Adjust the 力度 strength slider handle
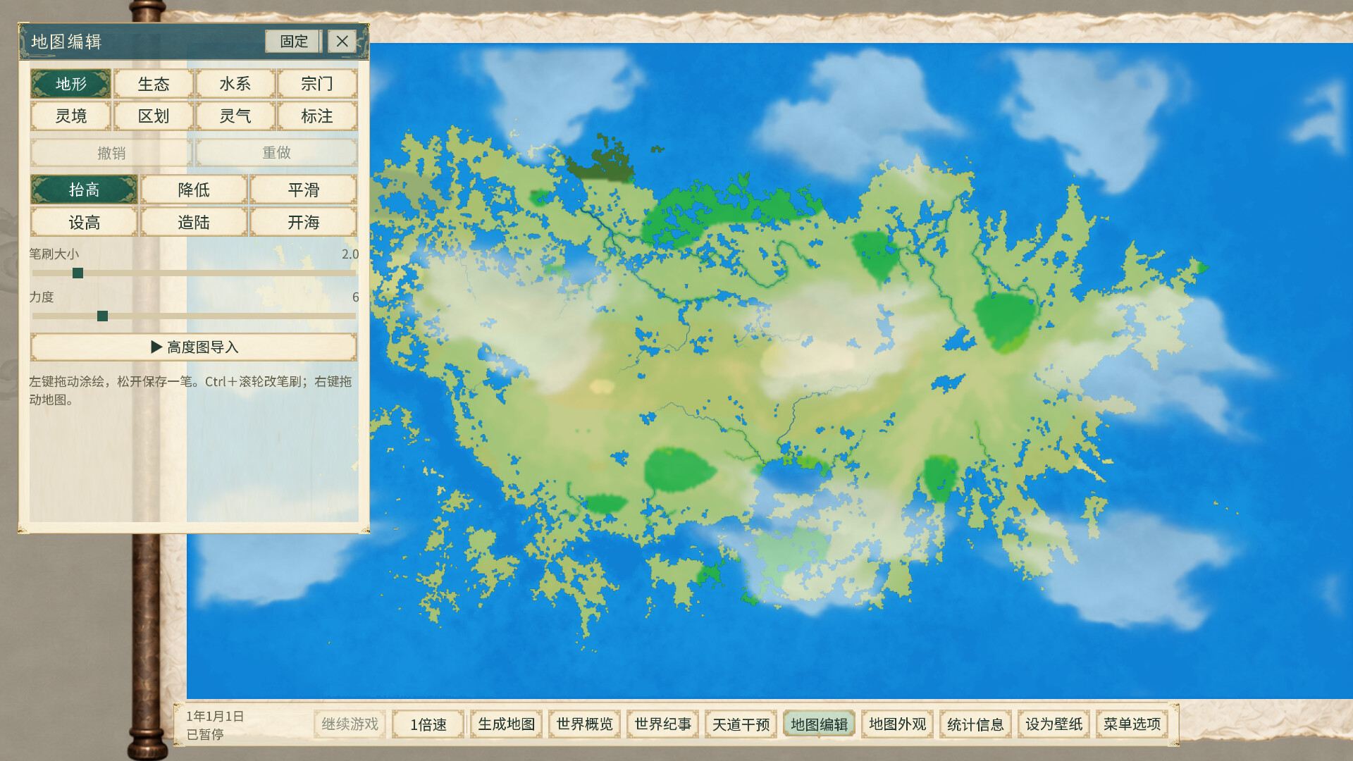Screen dimensions: 1353x761 tap(102, 316)
